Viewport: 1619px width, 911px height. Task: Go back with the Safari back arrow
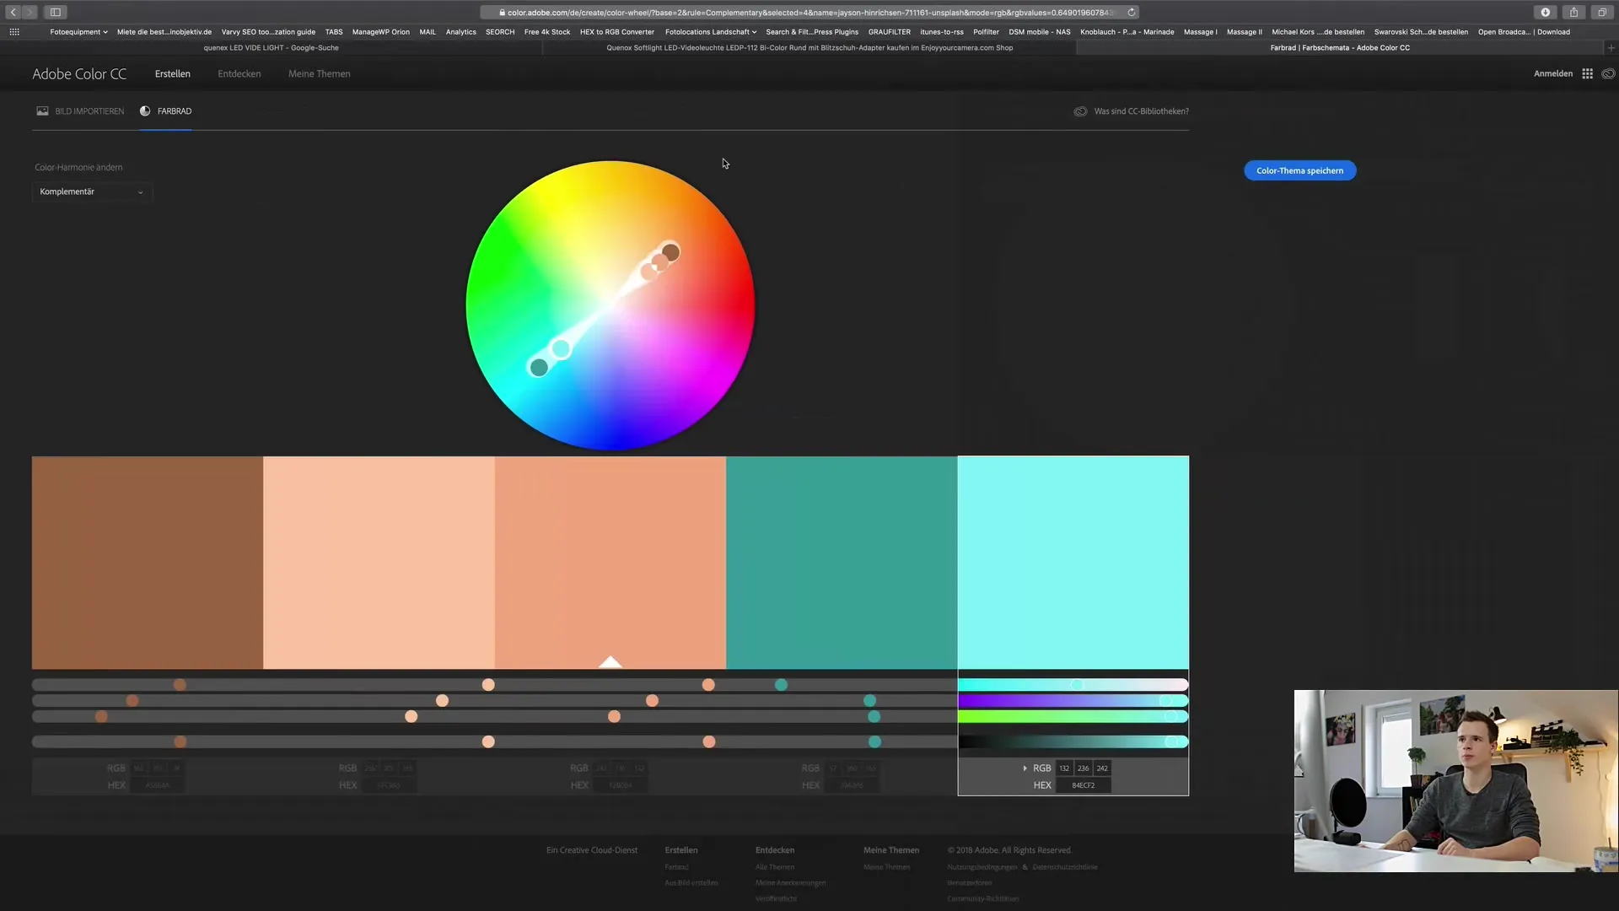click(13, 12)
